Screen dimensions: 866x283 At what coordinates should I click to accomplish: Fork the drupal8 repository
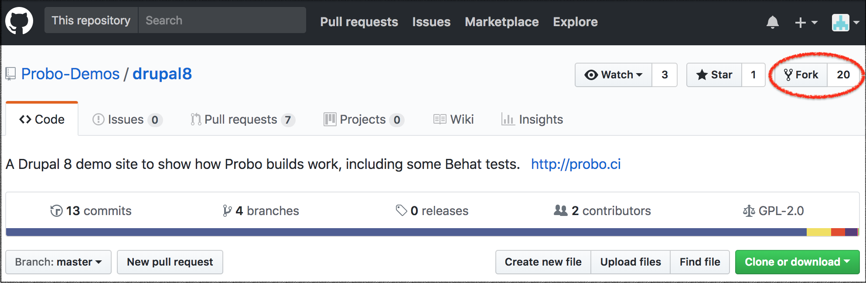[801, 75]
